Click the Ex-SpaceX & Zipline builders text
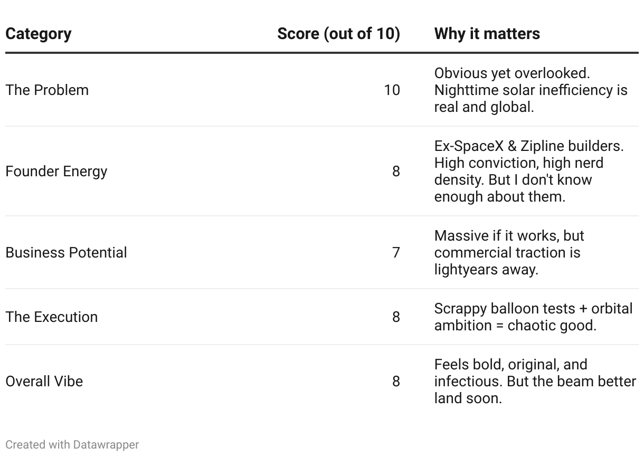 tap(529, 146)
